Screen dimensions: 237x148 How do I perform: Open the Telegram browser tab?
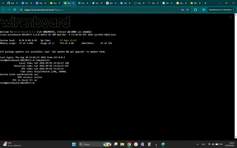123,3
